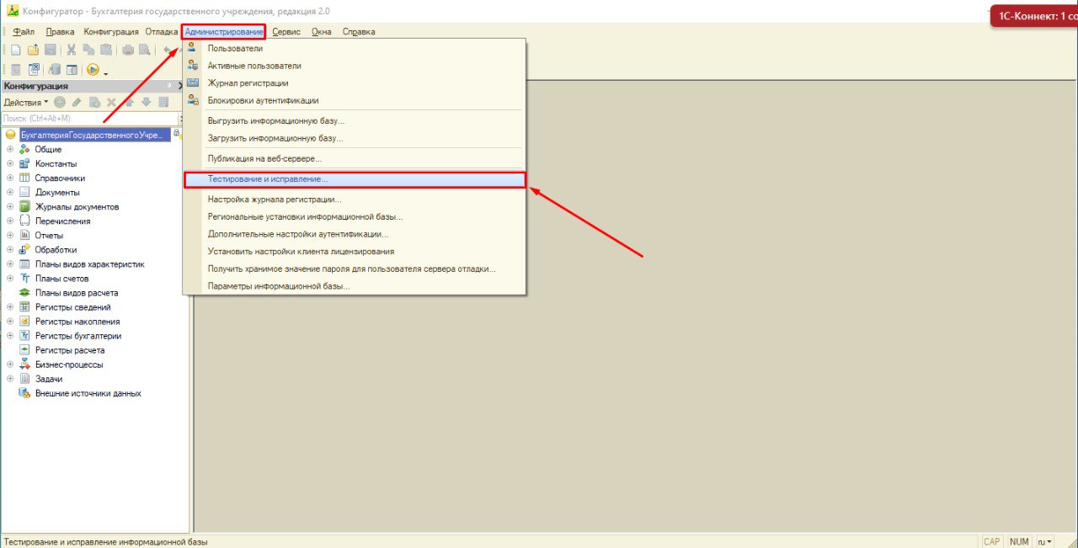Expand the Общие tree node
1078x548 pixels.
coord(10,150)
